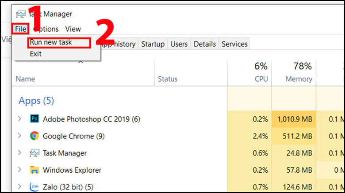
Task: Expand the Zalo (32 bit) process group
Action: coord(19,187)
